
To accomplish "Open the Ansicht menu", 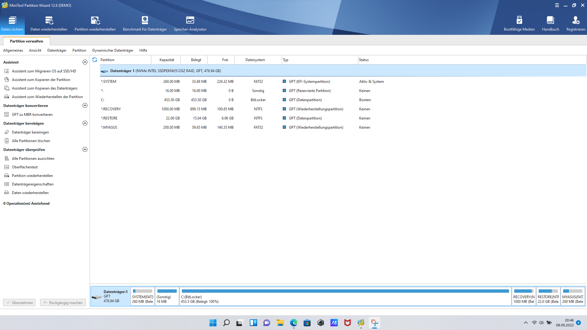I will (35, 50).
